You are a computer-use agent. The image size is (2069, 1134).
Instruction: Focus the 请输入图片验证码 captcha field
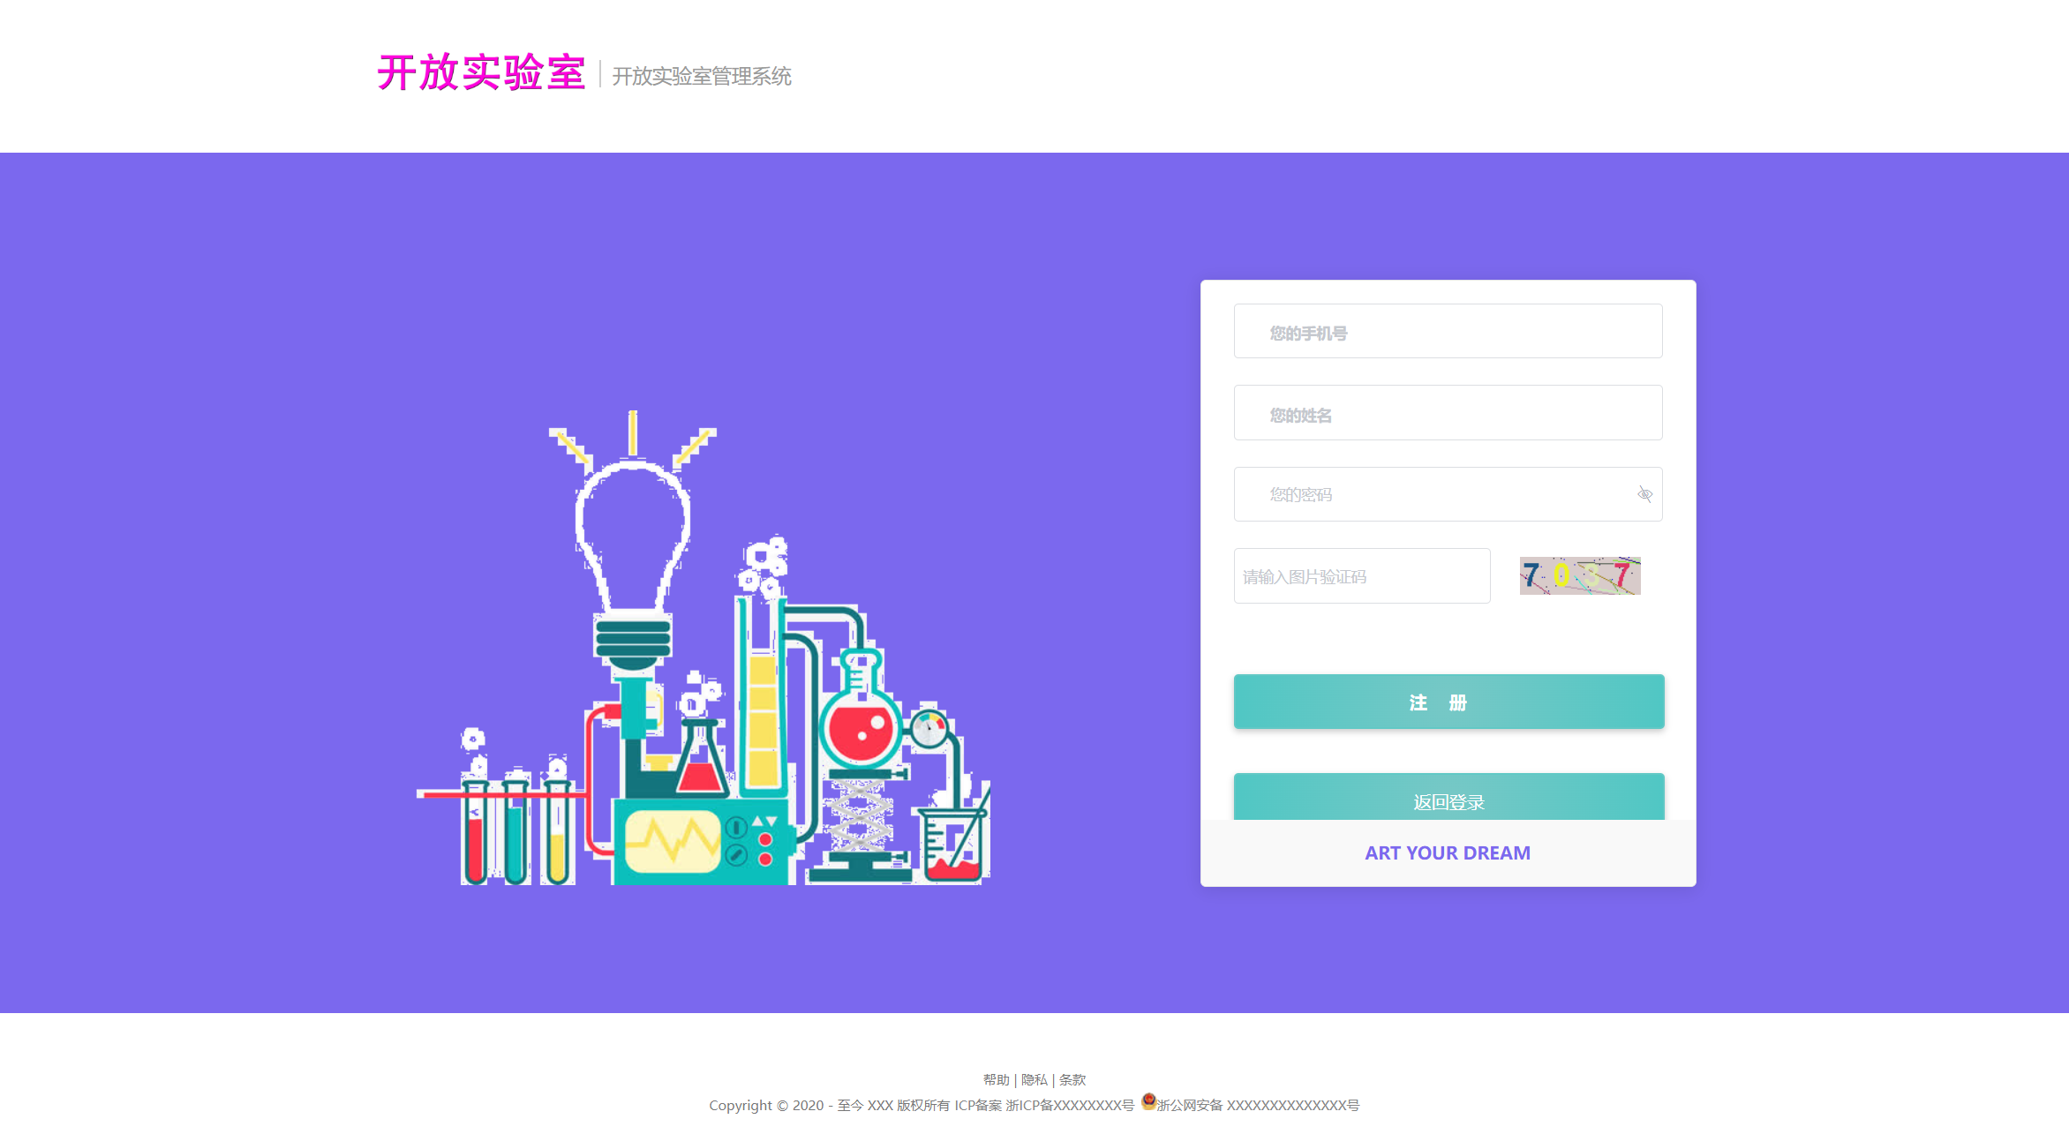(1362, 576)
